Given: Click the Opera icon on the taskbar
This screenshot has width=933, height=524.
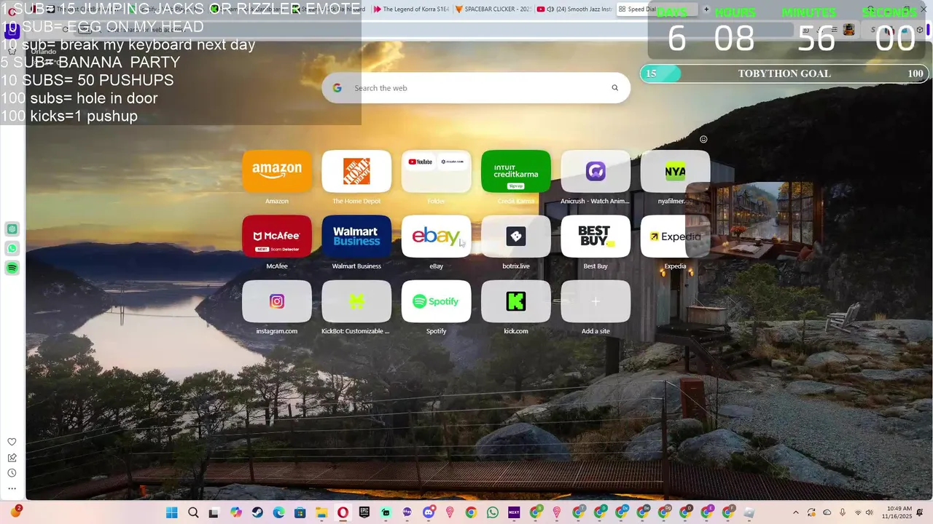Looking at the screenshot, I should point(343,513).
